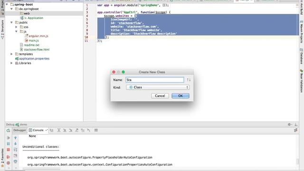
Task: Click ConfigurationPropertiesAutoConfiguration line in console
Action: pyautogui.click(x=100, y=165)
